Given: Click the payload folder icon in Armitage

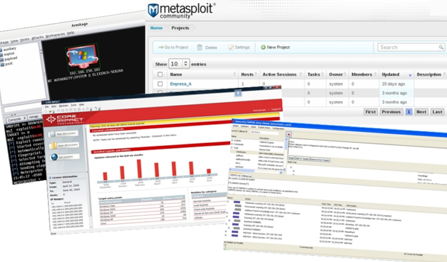Looking at the screenshot, I should 2,60.
